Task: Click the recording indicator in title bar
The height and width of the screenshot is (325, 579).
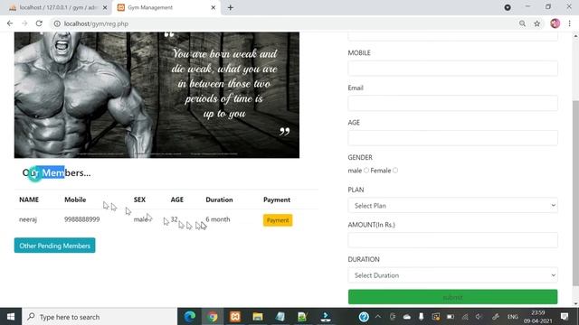Action: click(508, 7)
